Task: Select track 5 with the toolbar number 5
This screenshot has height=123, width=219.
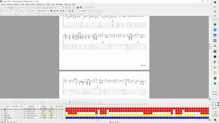Action: click(92, 7)
